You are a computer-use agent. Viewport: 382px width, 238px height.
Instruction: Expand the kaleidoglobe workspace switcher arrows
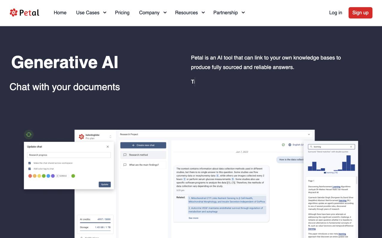tap(110, 137)
